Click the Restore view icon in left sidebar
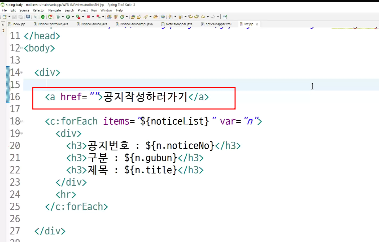The image size is (379, 242). coord(3,25)
